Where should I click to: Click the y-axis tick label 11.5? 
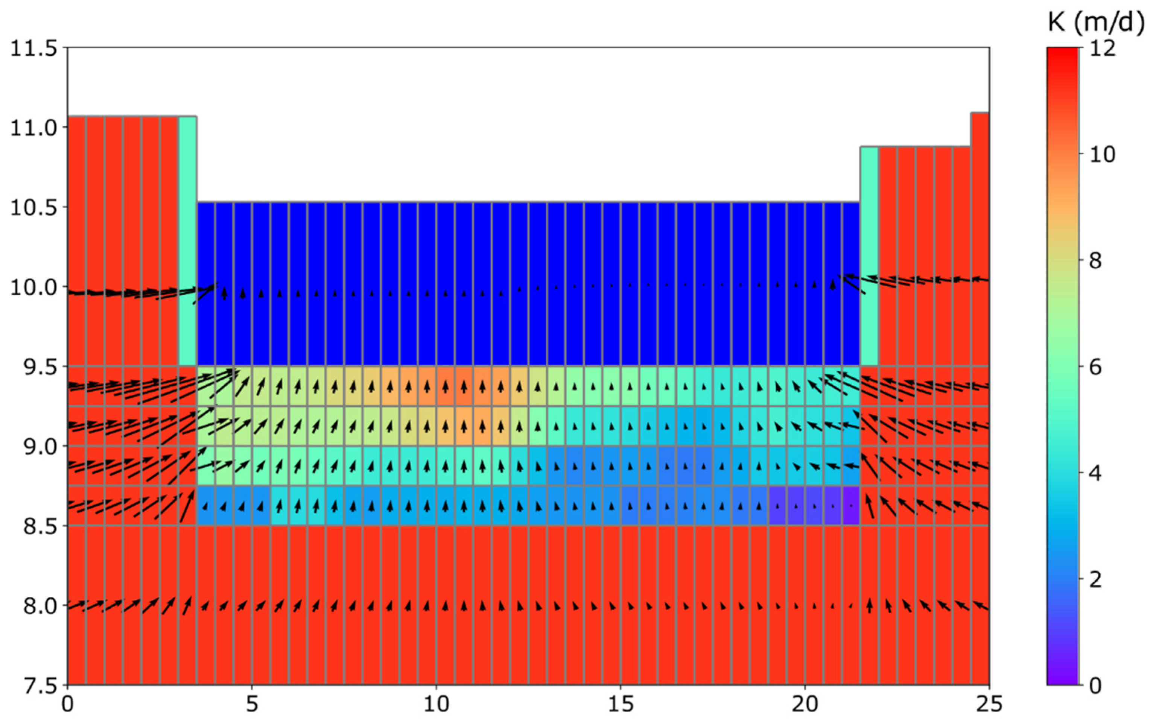[x=33, y=49]
